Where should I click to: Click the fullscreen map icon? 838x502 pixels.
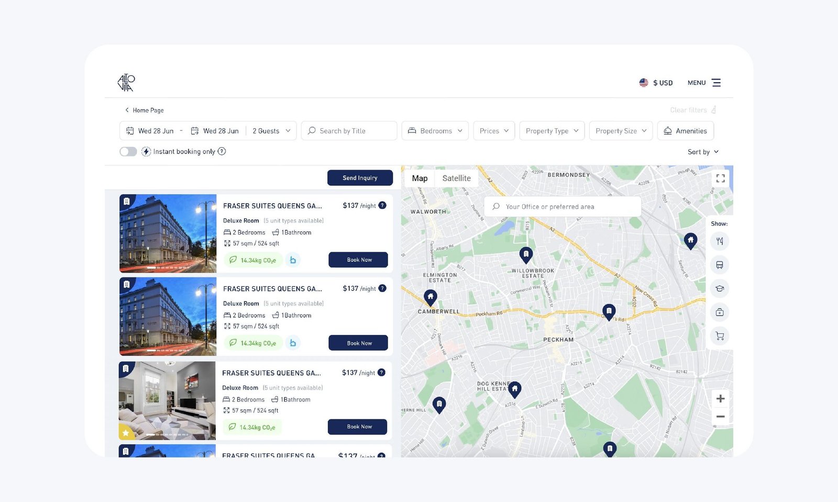point(720,179)
